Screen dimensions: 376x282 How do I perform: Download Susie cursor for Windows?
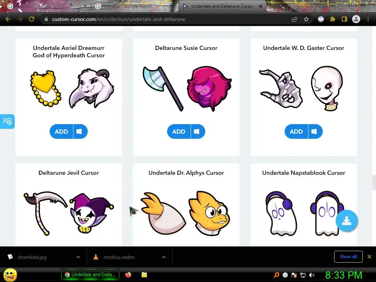pyautogui.click(x=198, y=131)
